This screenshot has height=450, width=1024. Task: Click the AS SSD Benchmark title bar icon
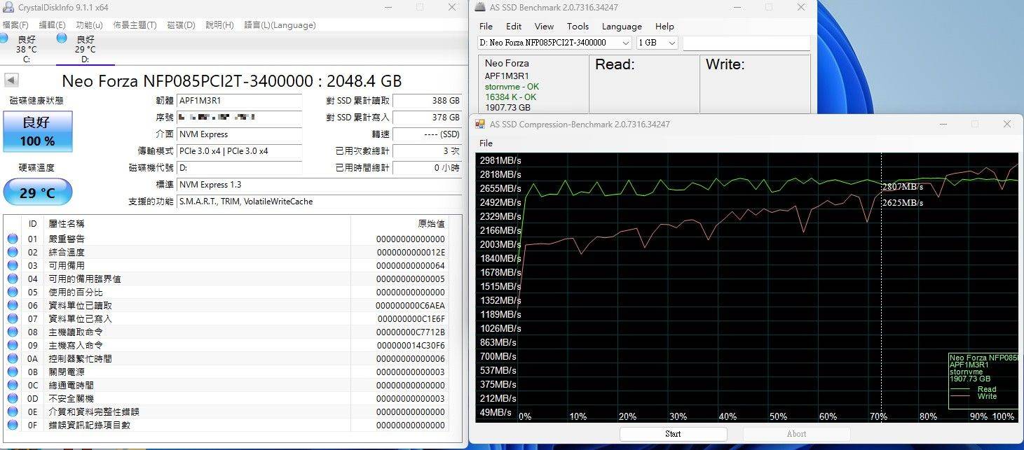[x=480, y=7]
